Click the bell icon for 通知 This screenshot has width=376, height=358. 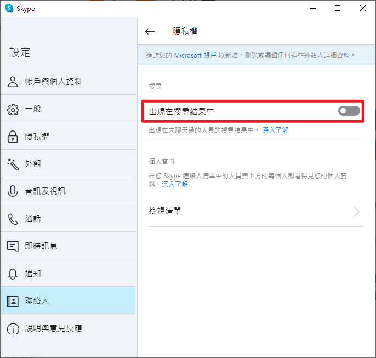pos(13,274)
